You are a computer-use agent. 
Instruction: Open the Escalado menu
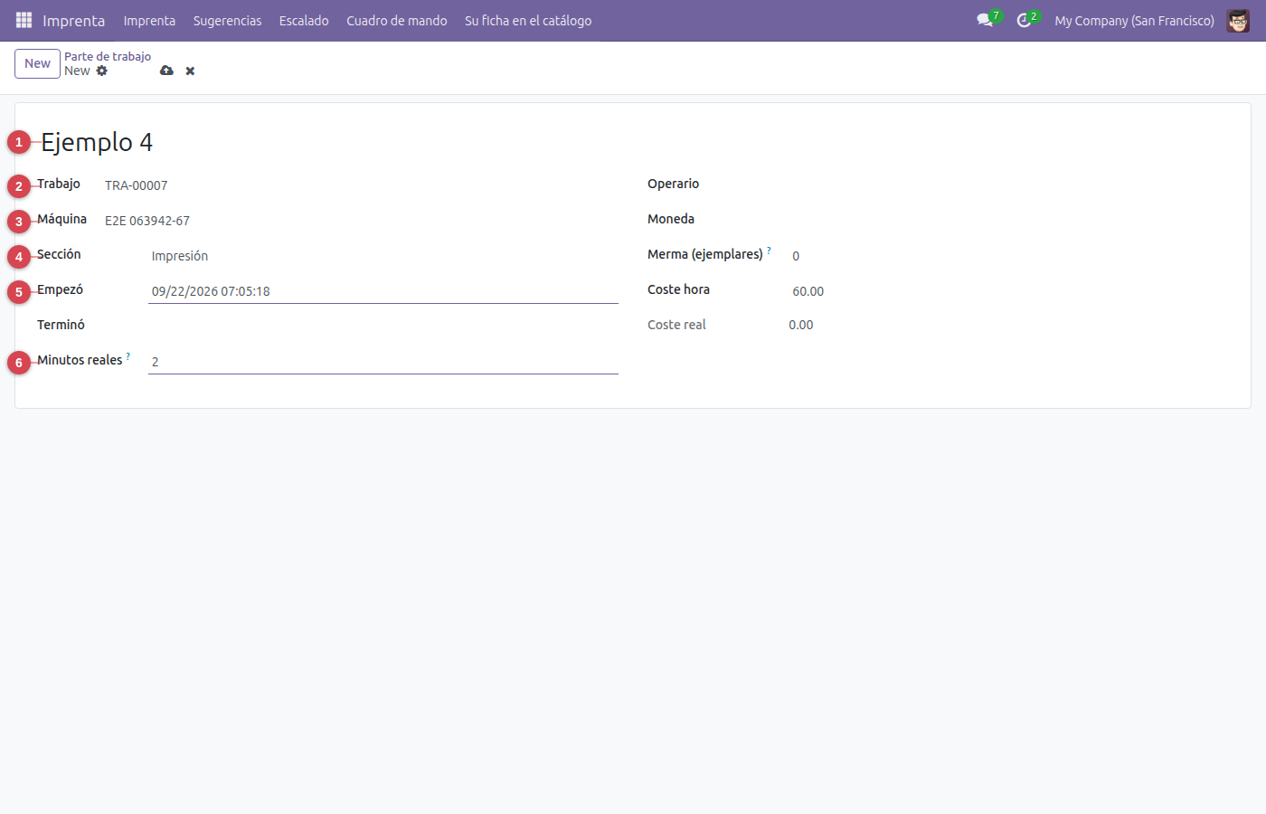tap(304, 20)
